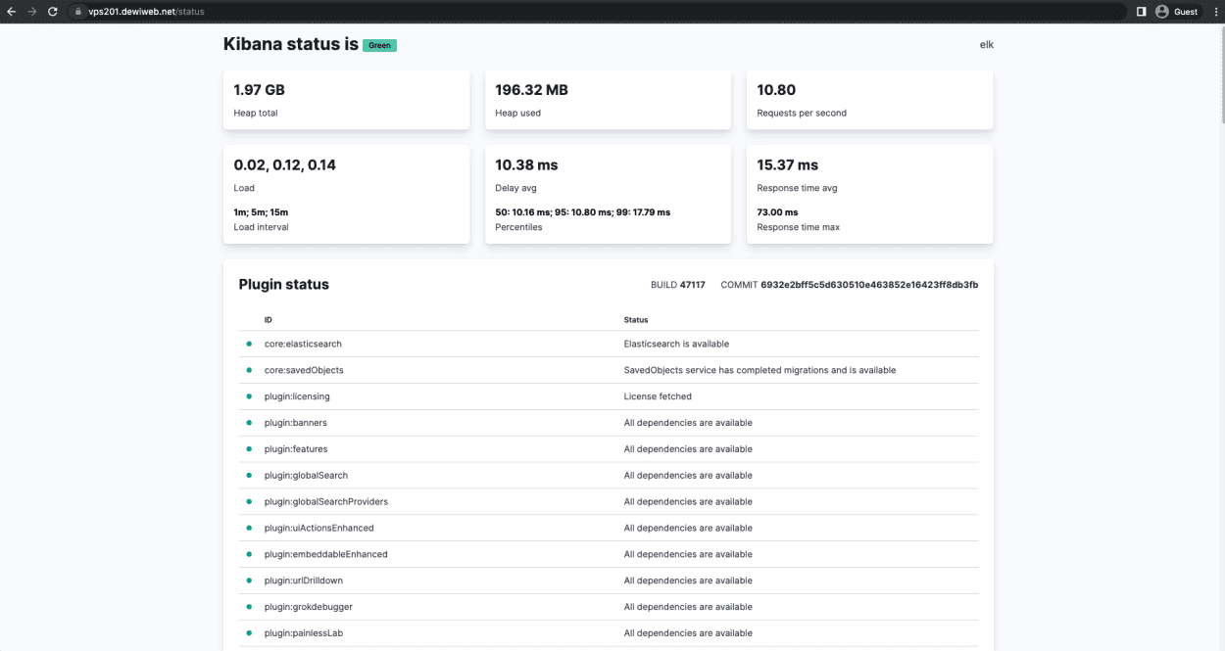This screenshot has height=651, width=1225.
Task: Click the green dot for plugin:painlessLab
Action: click(249, 633)
